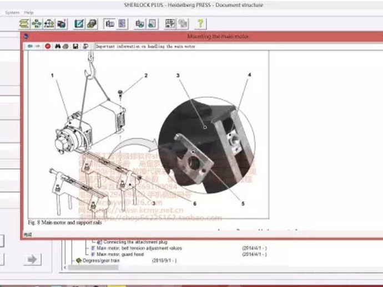Click the green stacked layers toolbar icon
The height and width of the screenshot is (287, 383).
coord(24,24)
